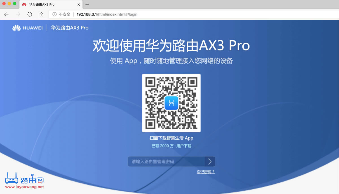Click the 扫描下载智慧生活 App caption
Viewport: 339px width, 194px height.
coord(171,138)
